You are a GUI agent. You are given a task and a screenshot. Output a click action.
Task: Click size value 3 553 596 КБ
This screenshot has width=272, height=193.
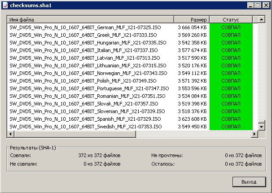pyautogui.click(x=193, y=88)
